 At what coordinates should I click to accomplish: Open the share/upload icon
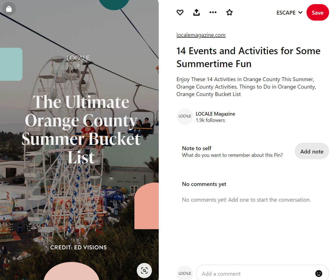[196, 12]
